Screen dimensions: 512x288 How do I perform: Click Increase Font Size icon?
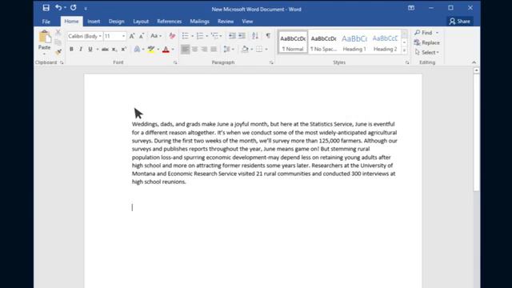[x=132, y=36]
